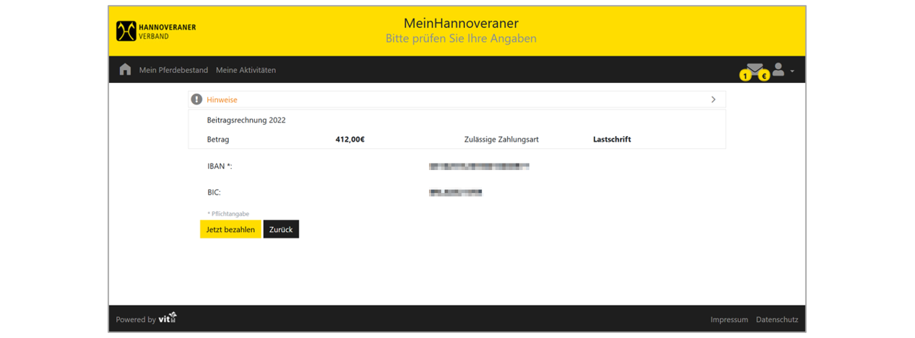
Task: Click the blurred IBAN value
Action: click(479, 166)
